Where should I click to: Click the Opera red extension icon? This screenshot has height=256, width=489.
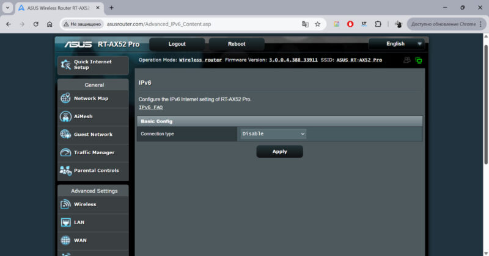(350, 24)
